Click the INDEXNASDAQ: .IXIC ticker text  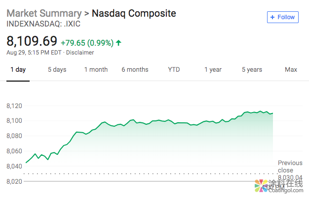tap(43, 24)
